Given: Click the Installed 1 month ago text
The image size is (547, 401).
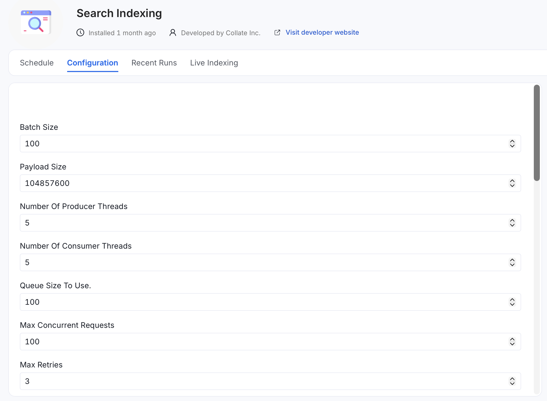Looking at the screenshot, I should tap(122, 33).
